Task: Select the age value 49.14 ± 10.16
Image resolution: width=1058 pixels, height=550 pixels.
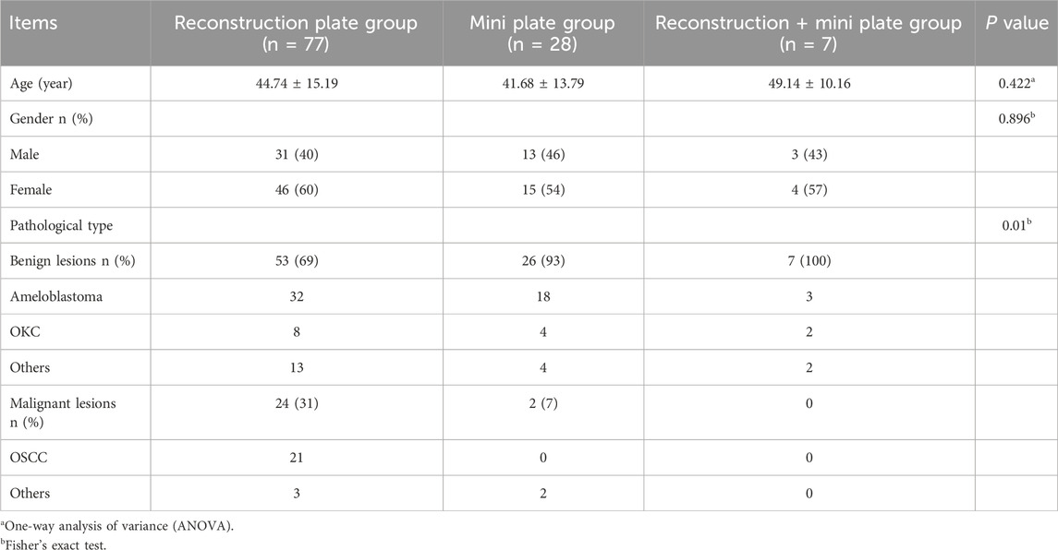Action: (808, 83)
